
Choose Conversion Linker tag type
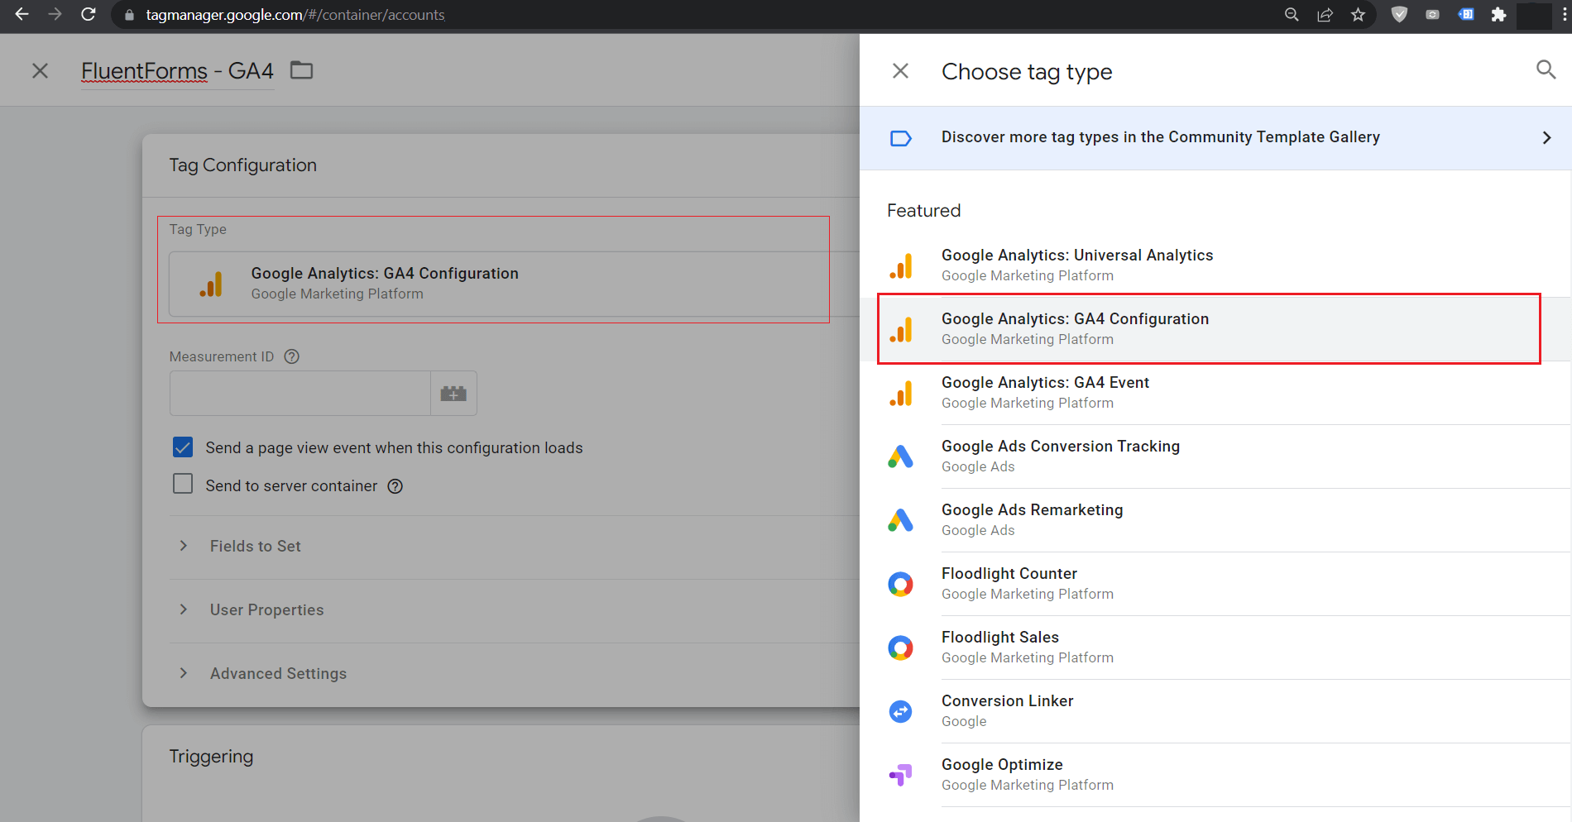tap(1215, 711)
